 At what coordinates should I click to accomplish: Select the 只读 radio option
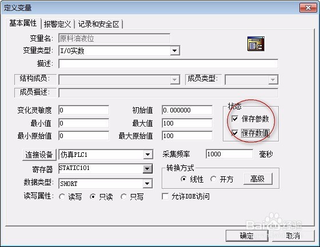pyautogui.click(x=93, y=197)
